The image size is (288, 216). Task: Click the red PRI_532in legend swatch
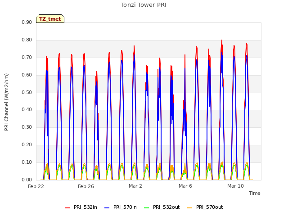(67, 208)
